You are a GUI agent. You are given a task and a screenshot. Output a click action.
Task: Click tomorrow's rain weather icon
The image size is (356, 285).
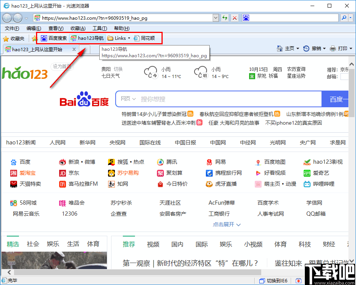(201, 72)
